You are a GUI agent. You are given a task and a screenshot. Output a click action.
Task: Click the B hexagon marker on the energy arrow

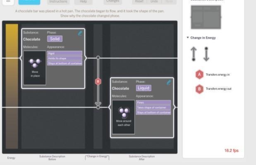(98, 81)
